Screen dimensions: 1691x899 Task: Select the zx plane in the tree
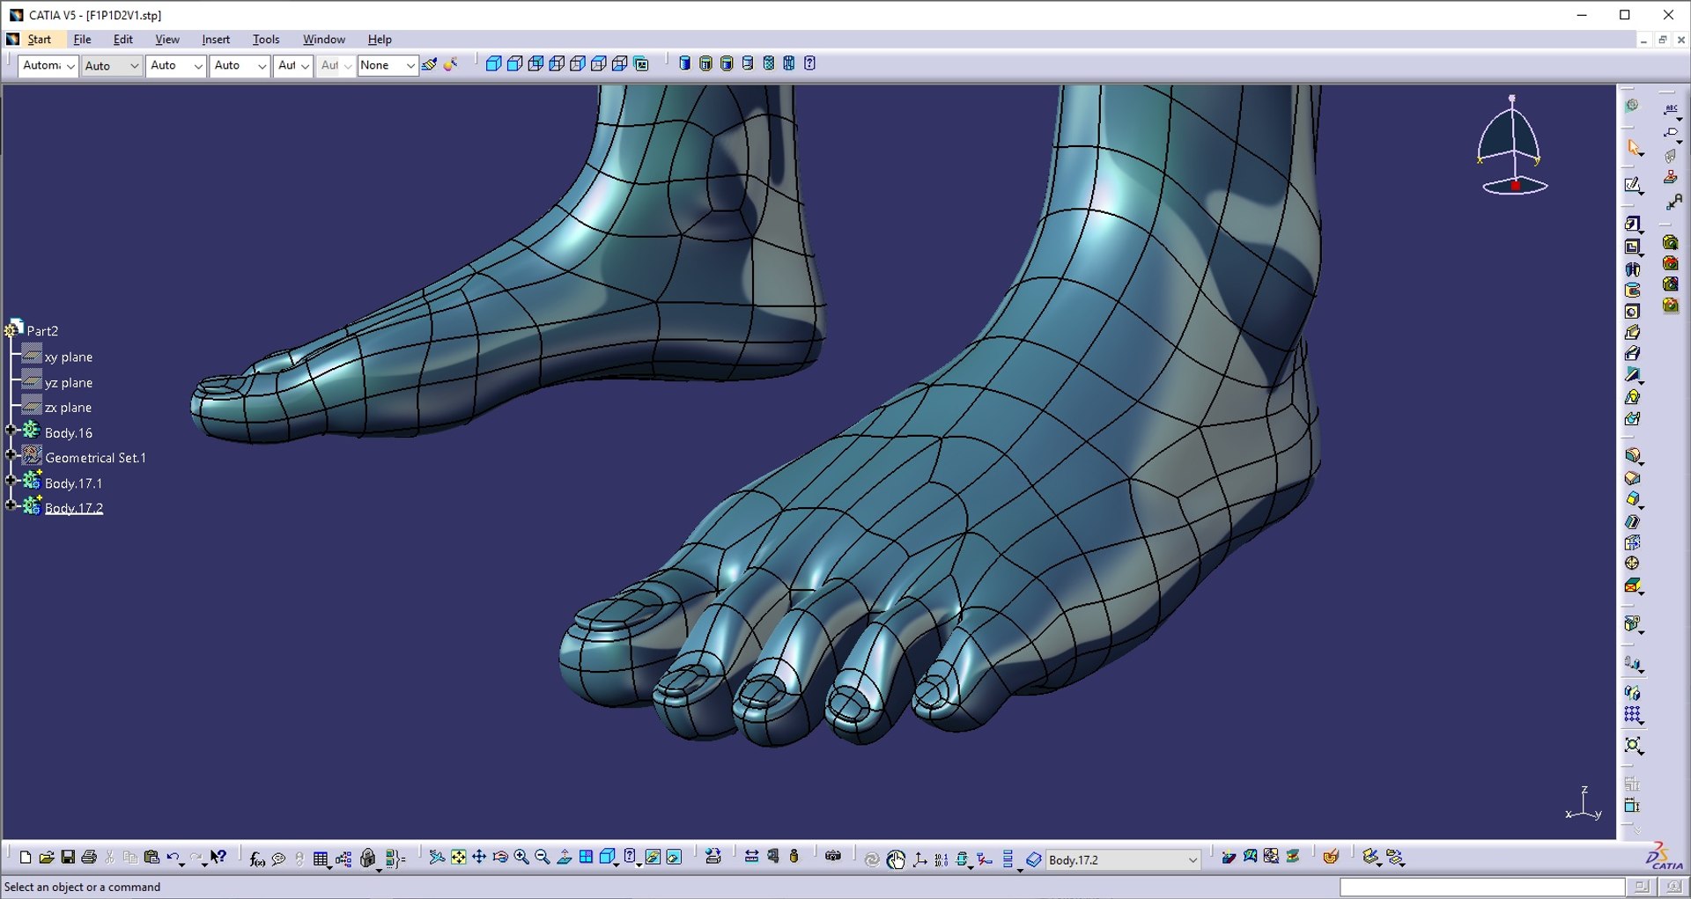(68, 408)
